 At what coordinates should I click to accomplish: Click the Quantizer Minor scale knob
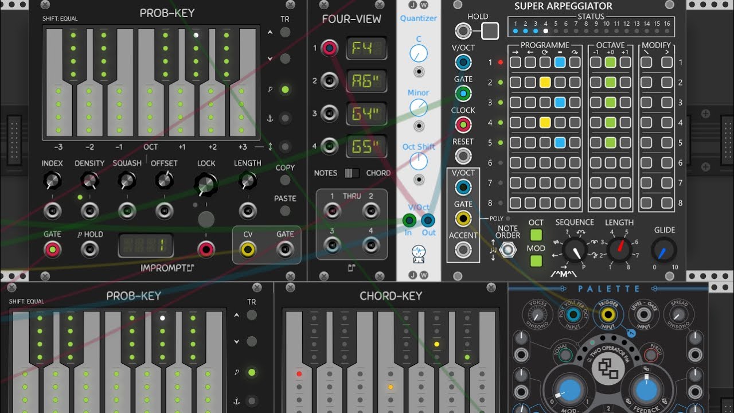[x=419, y=107]
